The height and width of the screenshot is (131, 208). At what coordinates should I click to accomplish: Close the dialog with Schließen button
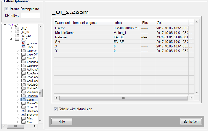pos(191,122)
